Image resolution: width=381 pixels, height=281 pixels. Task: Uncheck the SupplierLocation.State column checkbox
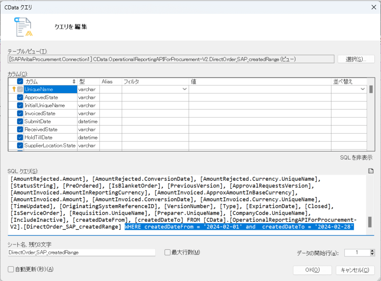tap(20, 145)
